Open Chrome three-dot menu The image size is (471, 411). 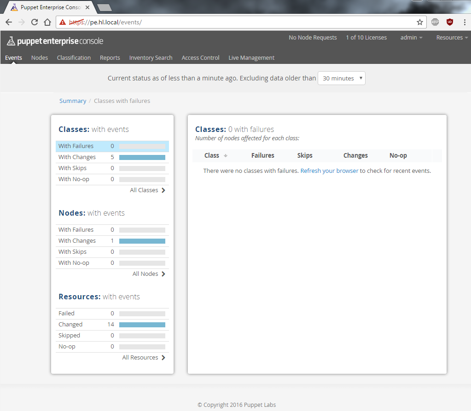click(465, 22)
